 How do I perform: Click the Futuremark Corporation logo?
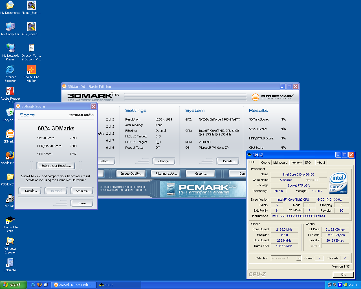pos(272,97)
